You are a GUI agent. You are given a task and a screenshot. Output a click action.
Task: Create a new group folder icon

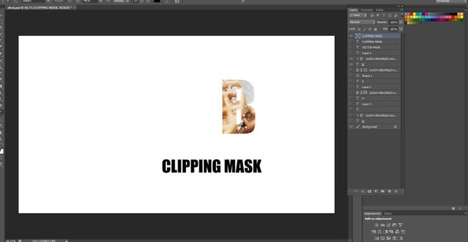click(382, 191)
